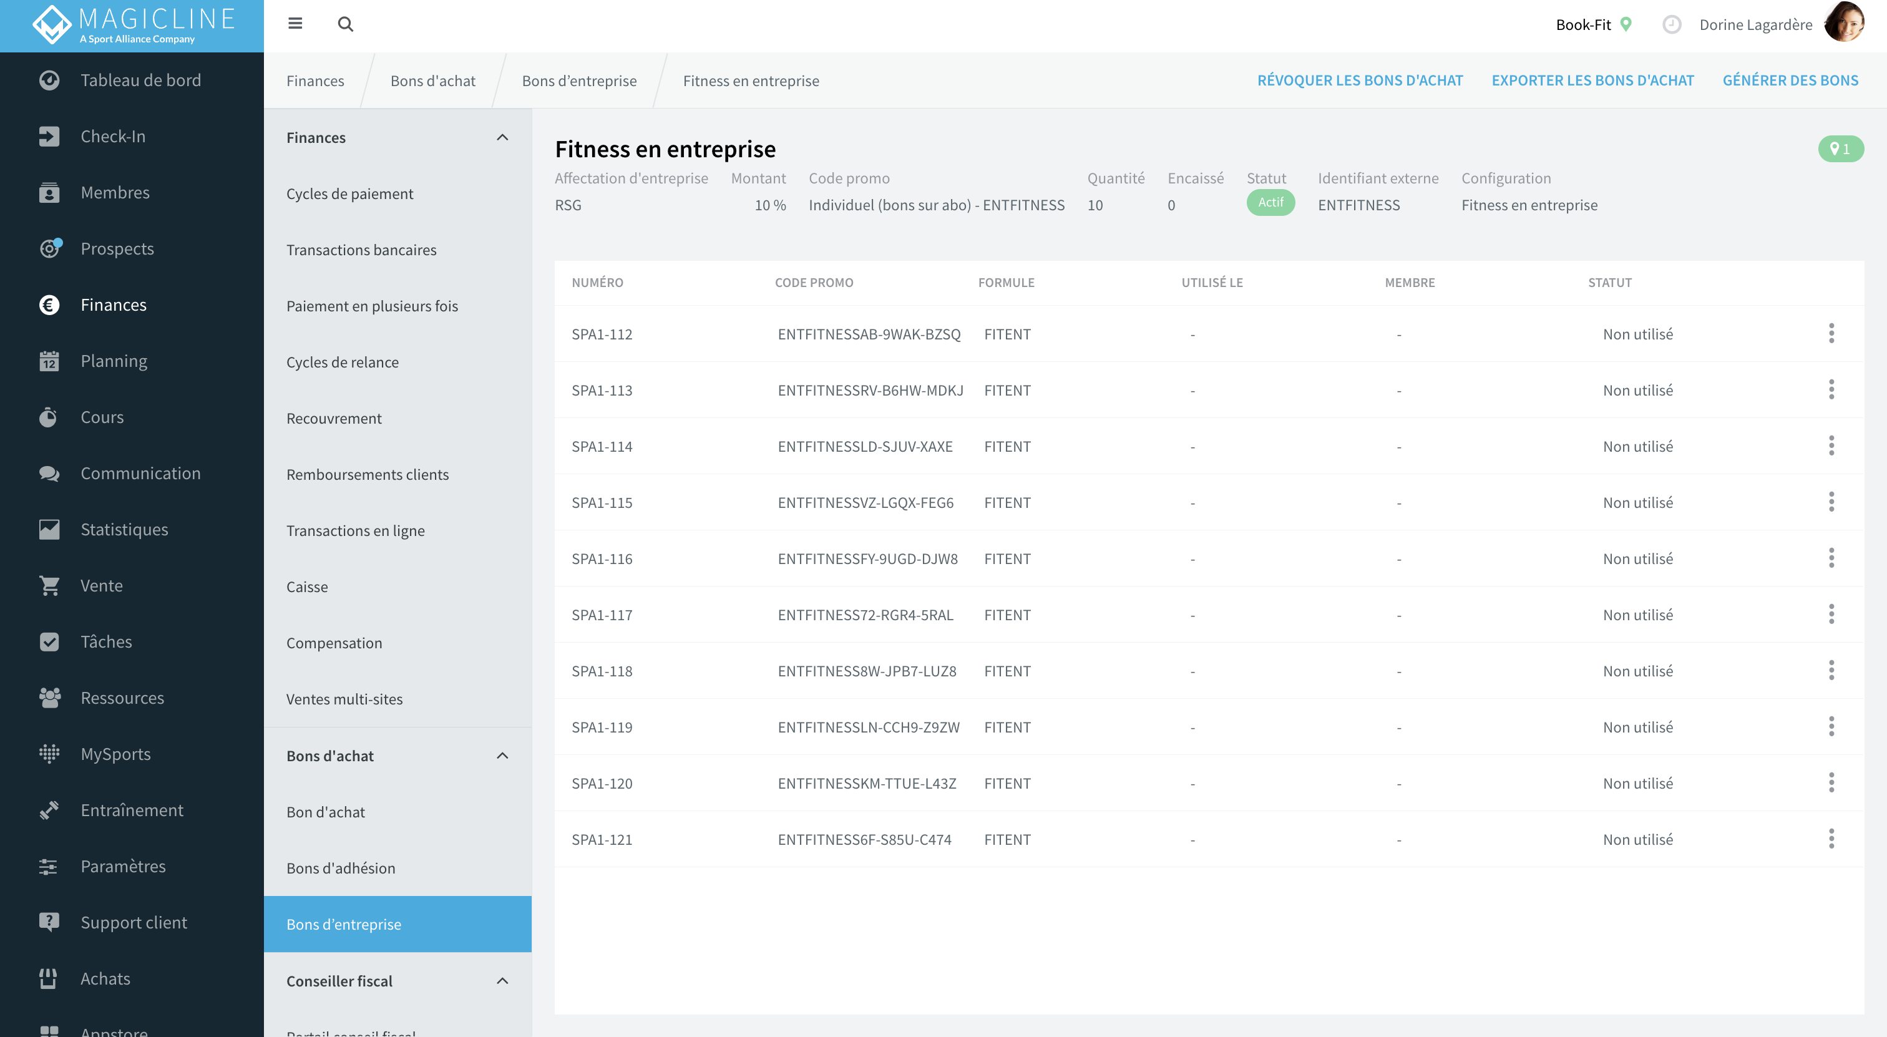Collapse the Conseiller fiscal section chevron
The image size is (1887, 1037).
click(x=502, y=981)
